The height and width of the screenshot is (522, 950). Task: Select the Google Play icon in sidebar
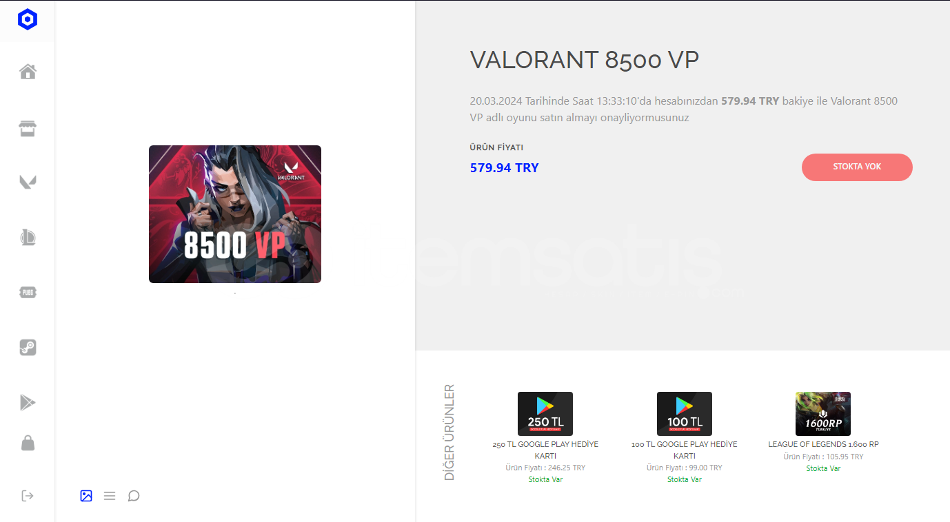tap(28, 403)
